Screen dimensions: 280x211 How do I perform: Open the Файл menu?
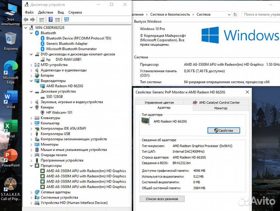click(x=29, y=13)
